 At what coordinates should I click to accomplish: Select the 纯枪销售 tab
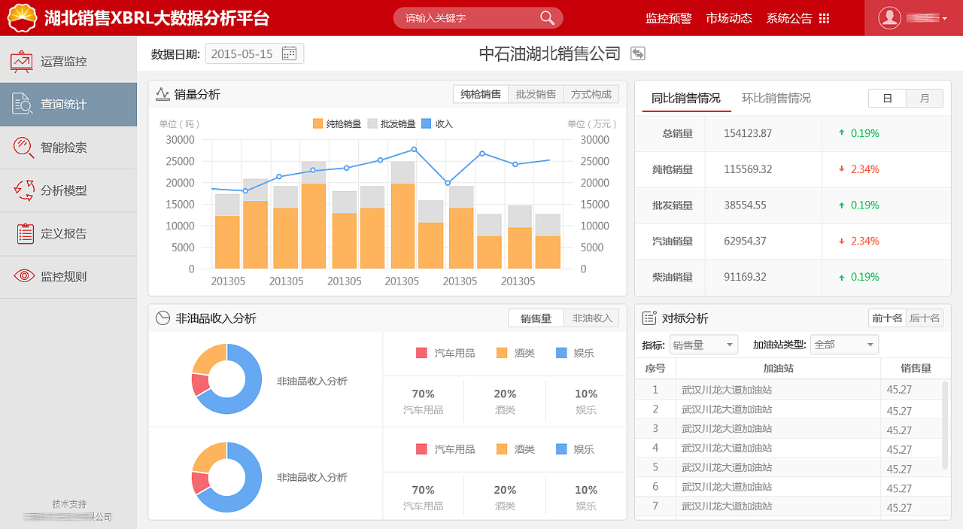[481, 94]
